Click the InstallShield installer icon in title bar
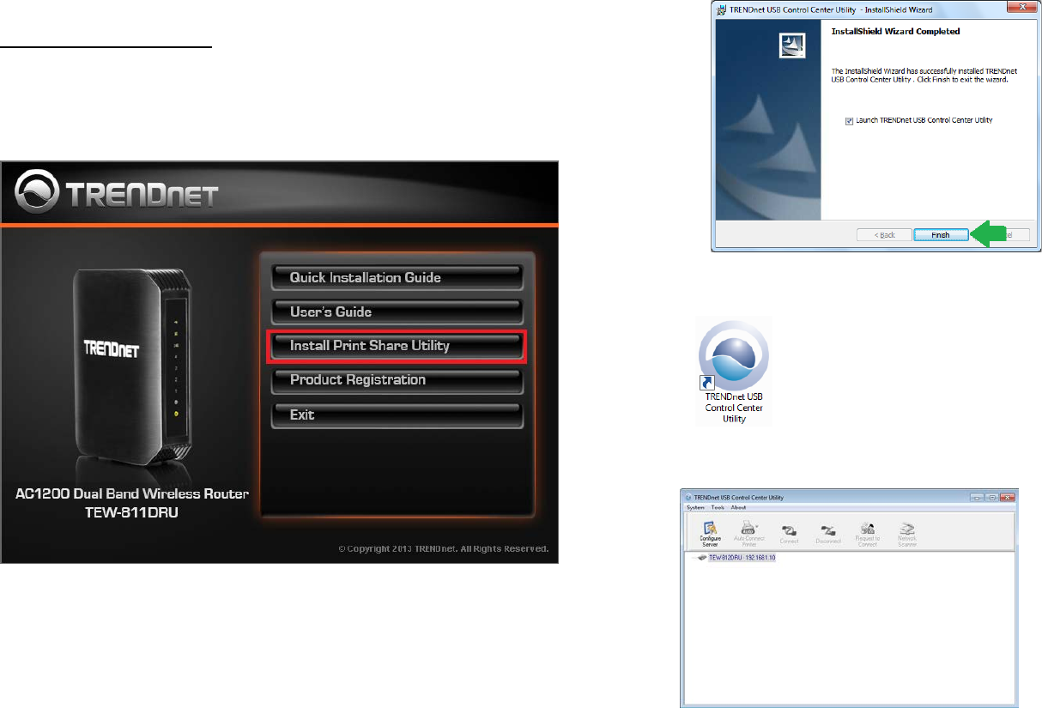This screenshot has height=708, width=1042. pyautogui.click(x=720, y=9)
